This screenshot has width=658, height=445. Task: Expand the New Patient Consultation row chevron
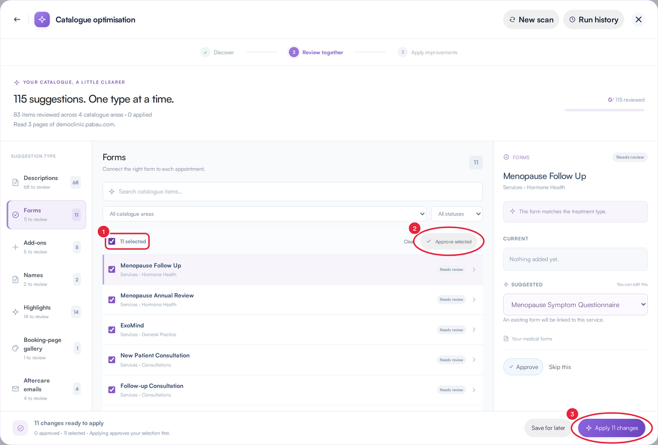(474, 360)
